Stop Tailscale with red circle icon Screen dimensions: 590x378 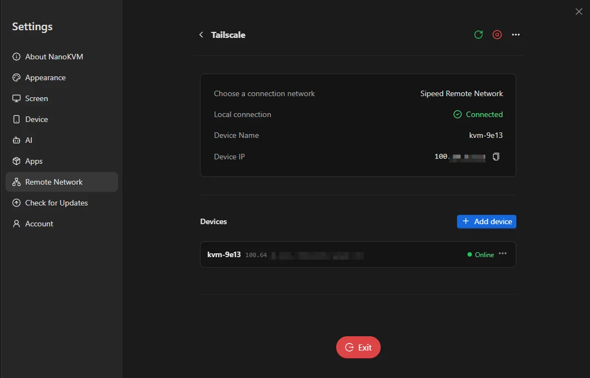[497, 35]
